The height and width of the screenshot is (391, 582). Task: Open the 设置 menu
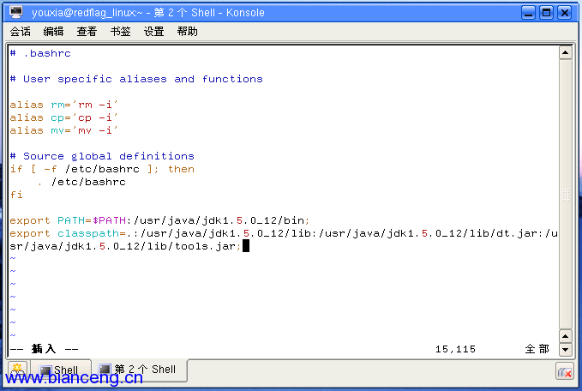pos(153,32)
